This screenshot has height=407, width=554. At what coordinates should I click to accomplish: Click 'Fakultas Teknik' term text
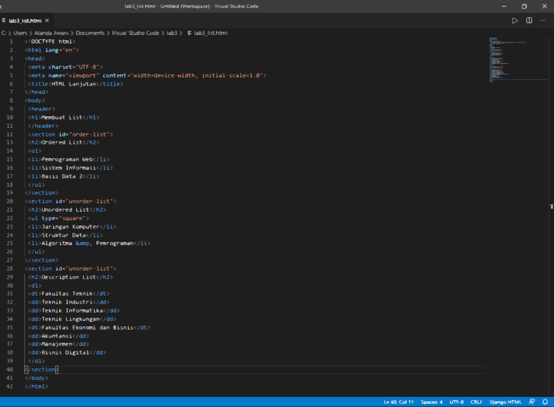(x=67, y=293)
